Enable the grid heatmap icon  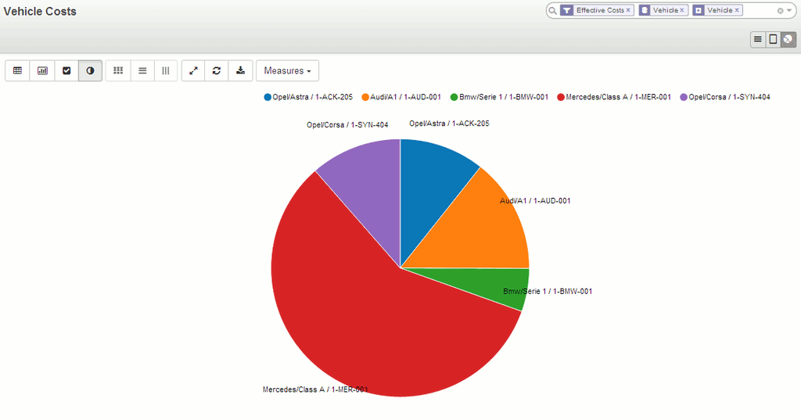(118, 70)
